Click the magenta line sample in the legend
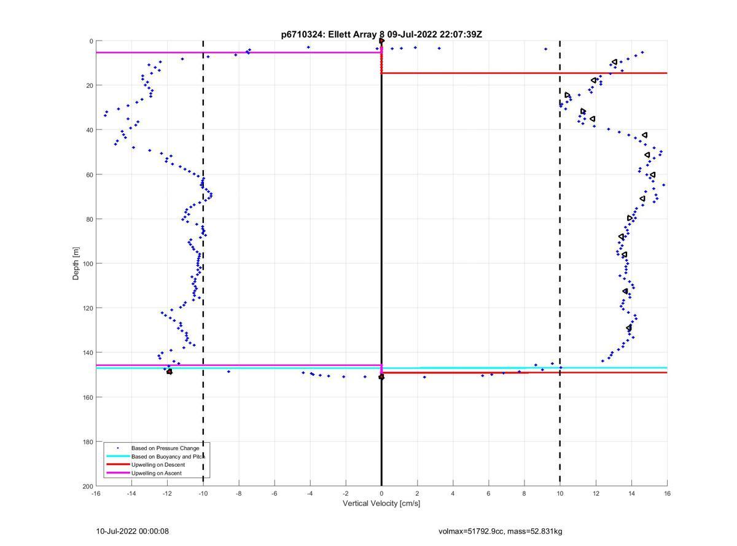The height and width of the screenshot is (546, 737). tap(117, 474)
